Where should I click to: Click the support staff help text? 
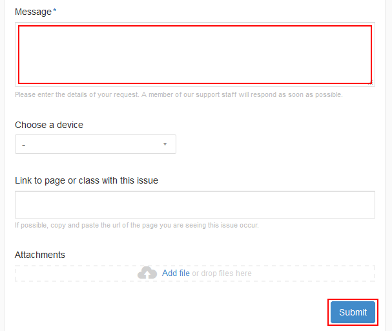(179, 94)
